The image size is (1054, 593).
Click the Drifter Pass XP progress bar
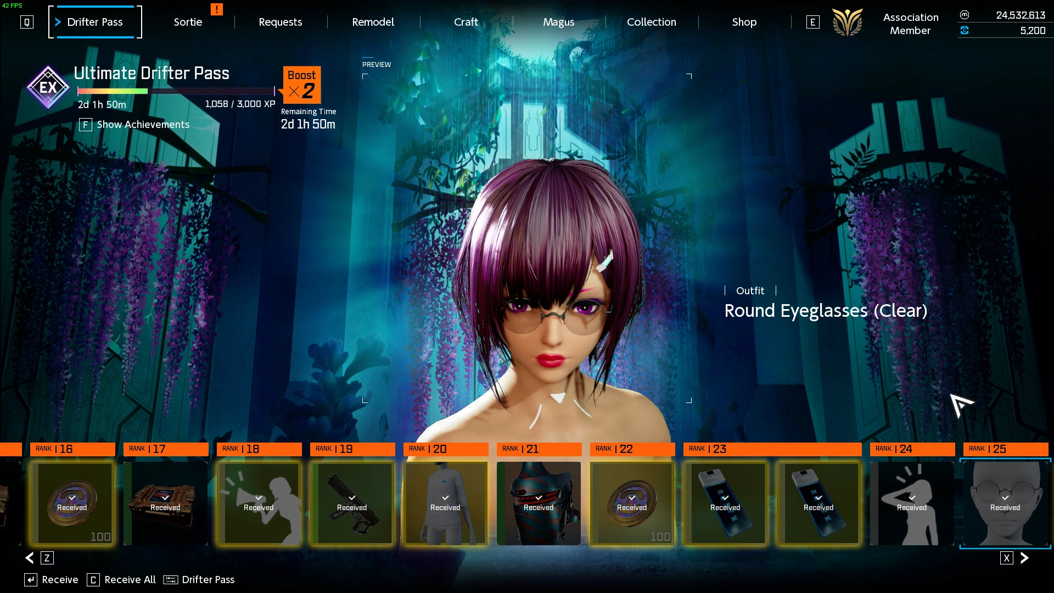pos(176,91)
